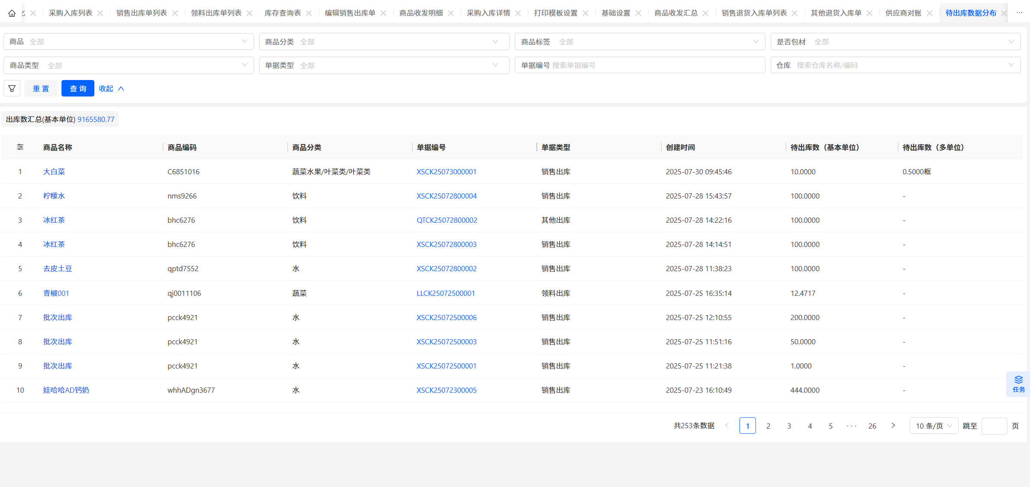
Task: Go to page 26
Action: tap(872, 426)
